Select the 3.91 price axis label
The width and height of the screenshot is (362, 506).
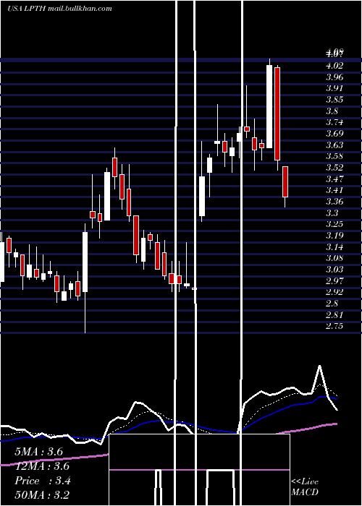pyautogui.click(x=334, y=88)
